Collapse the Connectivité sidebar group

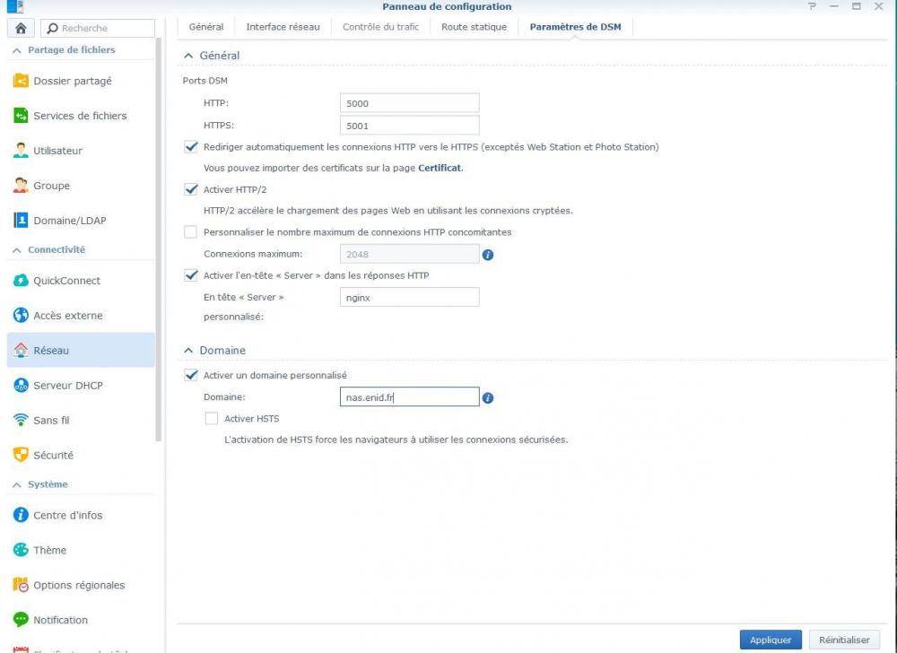(x=16, y=250)
